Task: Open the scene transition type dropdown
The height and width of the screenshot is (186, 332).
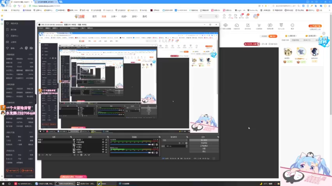Action: 175,140
